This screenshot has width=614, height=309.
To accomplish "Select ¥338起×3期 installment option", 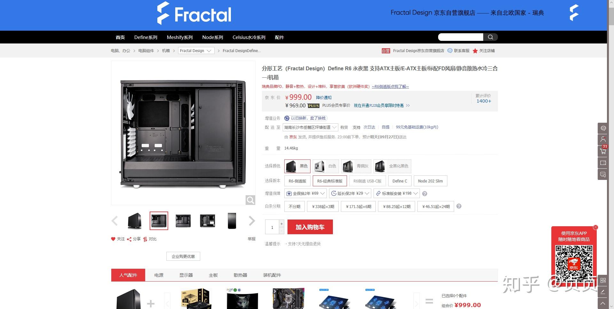I will coord(323,206).
